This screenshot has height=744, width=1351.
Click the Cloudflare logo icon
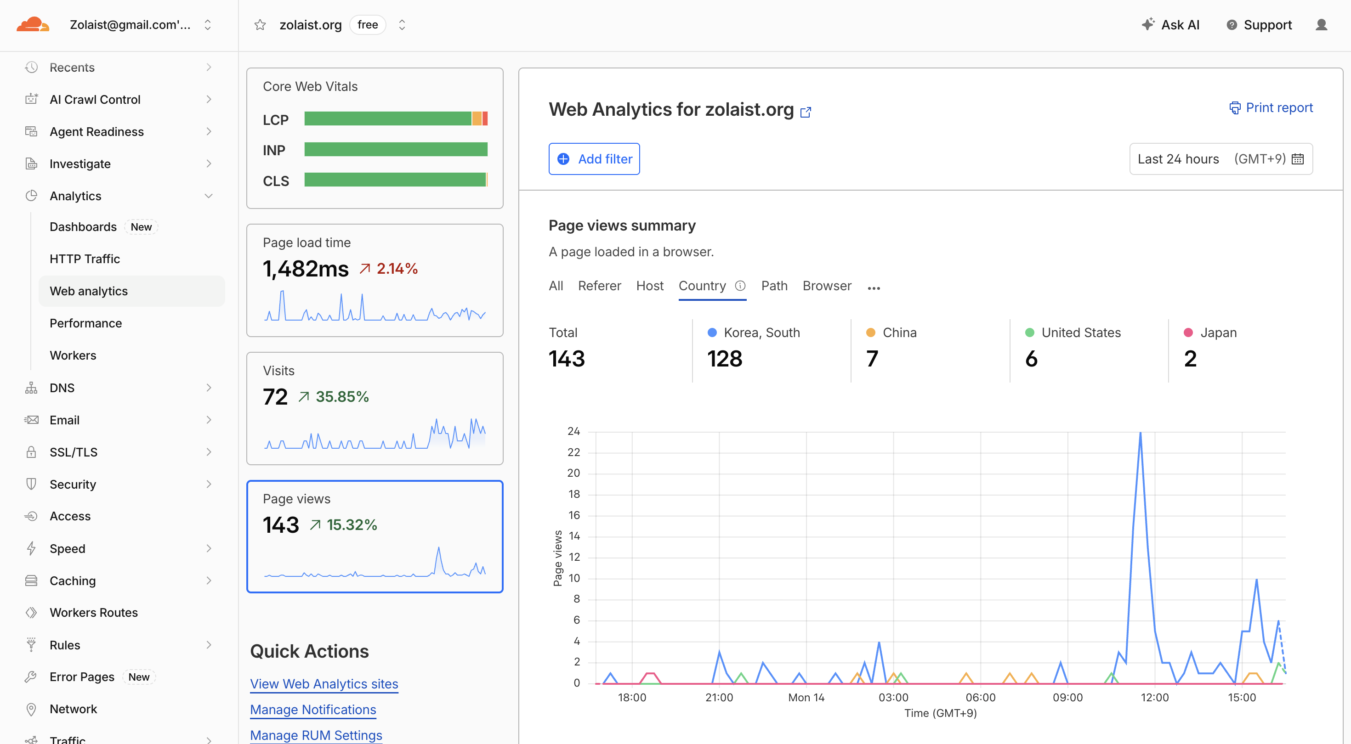pos(33,25)
